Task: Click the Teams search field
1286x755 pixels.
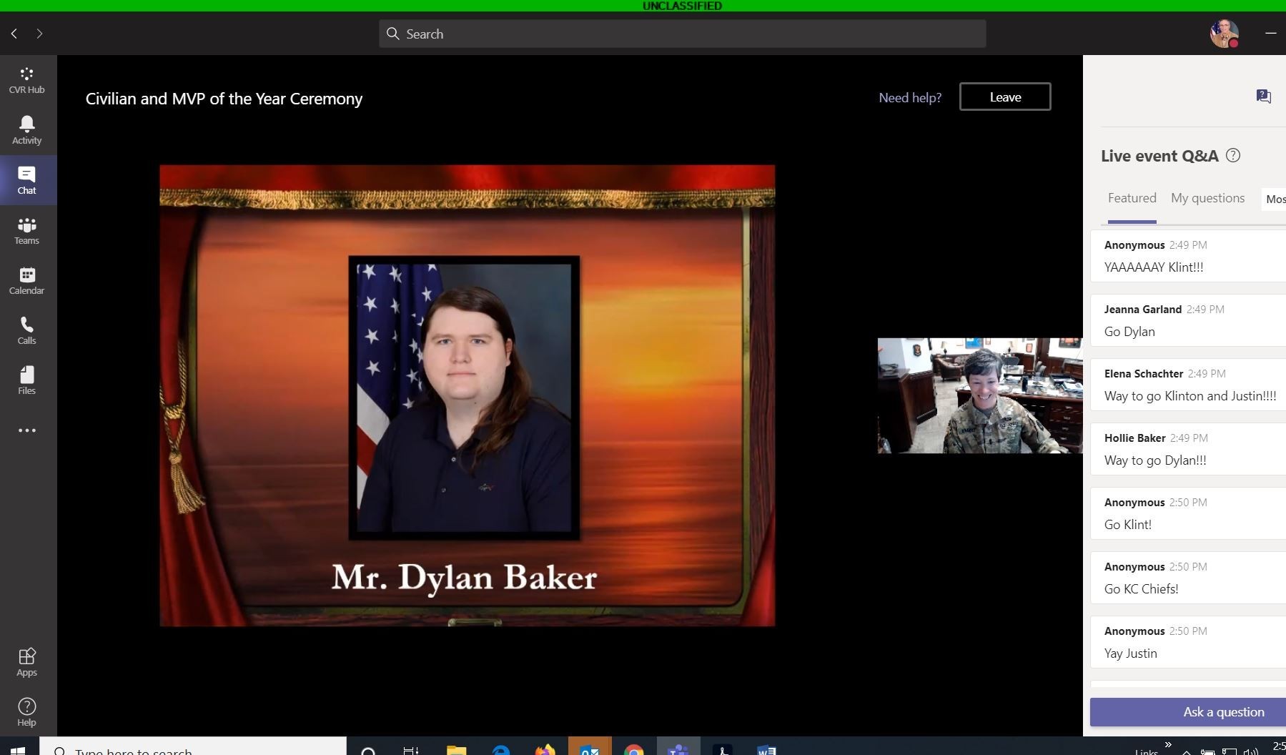Action: pos(682,34)
